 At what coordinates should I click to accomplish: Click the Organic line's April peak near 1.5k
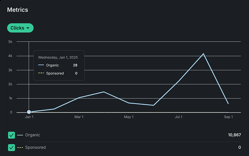[104, 92]
